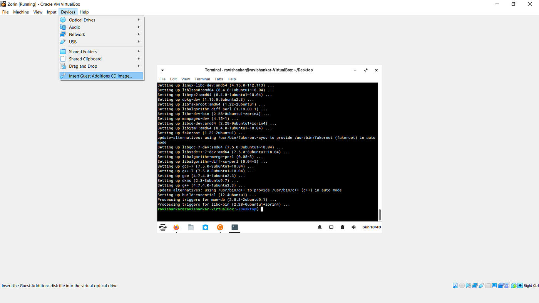Minimize the Terminal window in the guest
The width and height of the screenshot is (539, 303).
coord(355,70)
